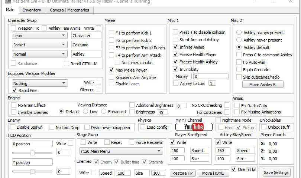Click the Move Ashley B button
The image size is (301, 178).
click(263, 85)
